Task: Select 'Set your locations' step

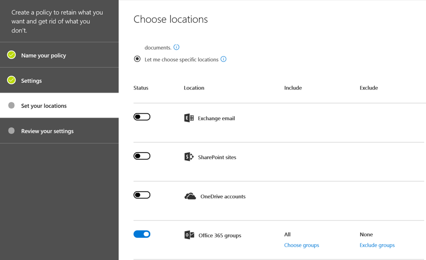Action: (x=44, y=106)
